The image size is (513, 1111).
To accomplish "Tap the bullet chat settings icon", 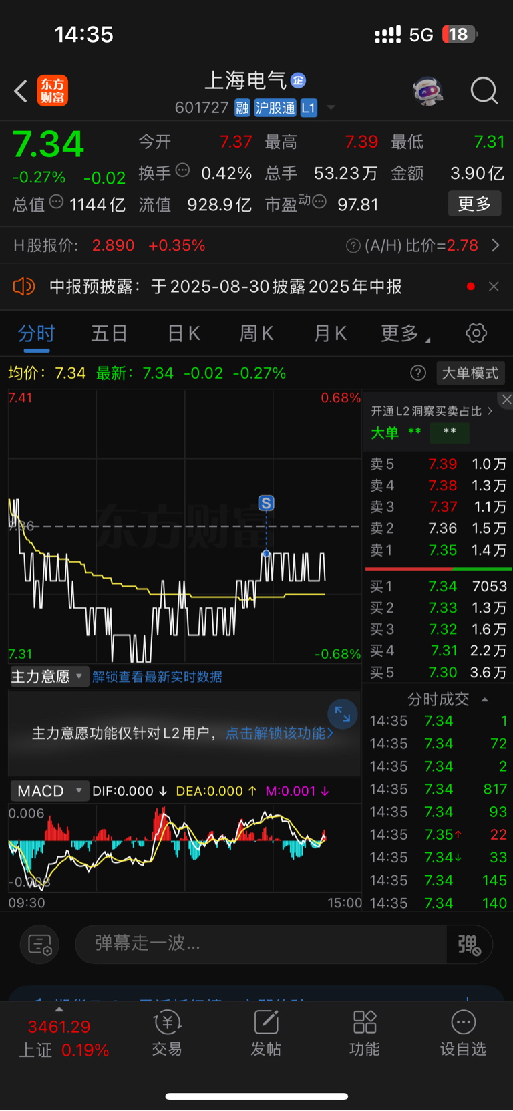I will [40, 945].
